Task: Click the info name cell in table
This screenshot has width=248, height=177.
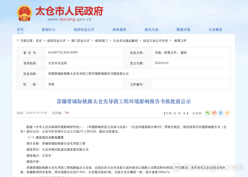Action: [x=137, y=74]
